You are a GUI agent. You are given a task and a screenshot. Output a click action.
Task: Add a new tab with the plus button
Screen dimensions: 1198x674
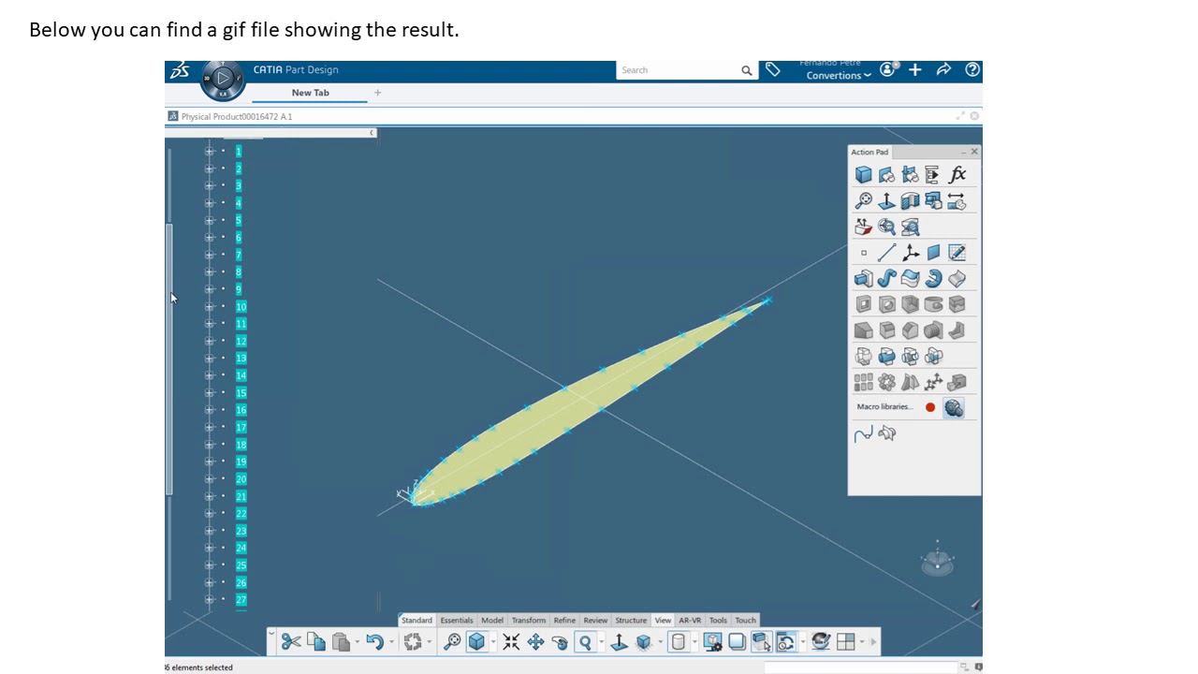click(377, 93)
